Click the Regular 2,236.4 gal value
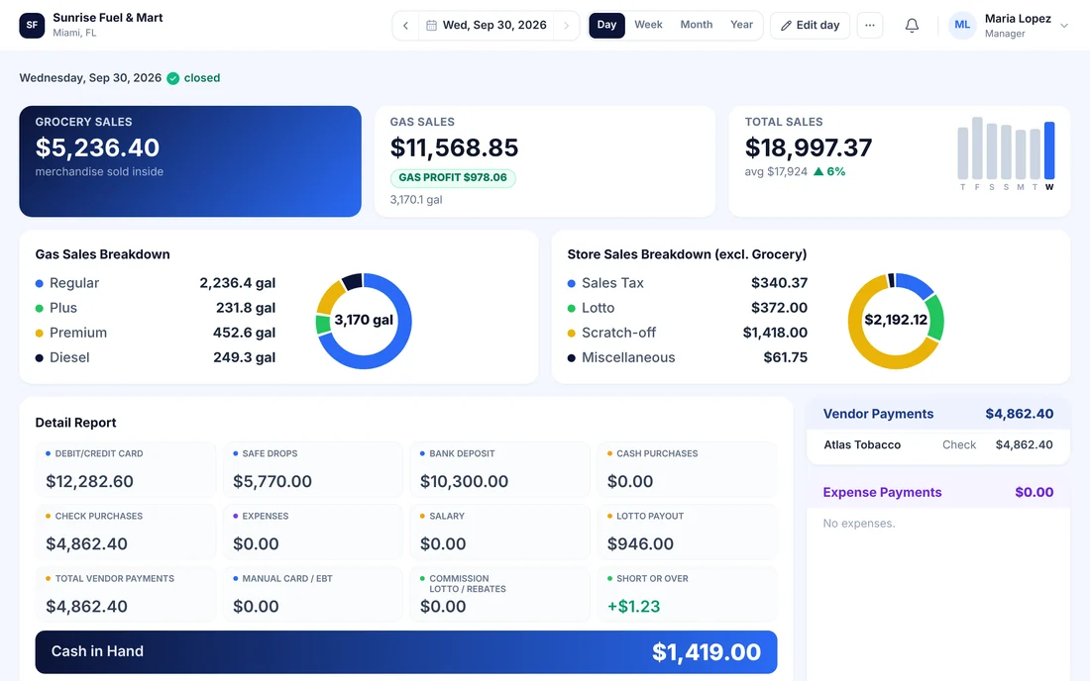The image size is (1090, 681). 237,283
